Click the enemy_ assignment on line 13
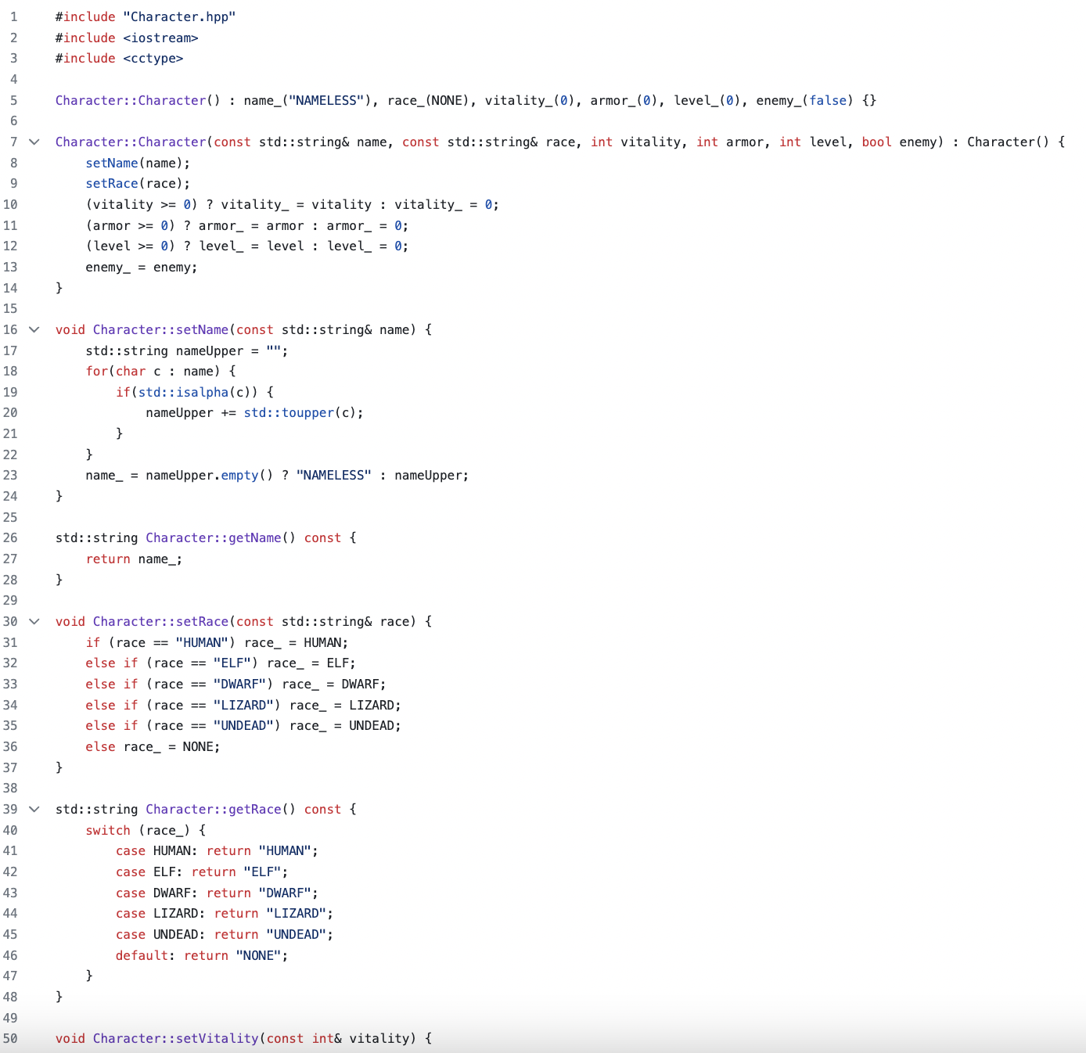The height and width of the screenshot is (1053, 1086). tap(142, 268)
